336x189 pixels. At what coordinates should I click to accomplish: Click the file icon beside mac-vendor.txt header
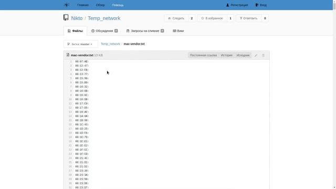(x=68, y=55)
